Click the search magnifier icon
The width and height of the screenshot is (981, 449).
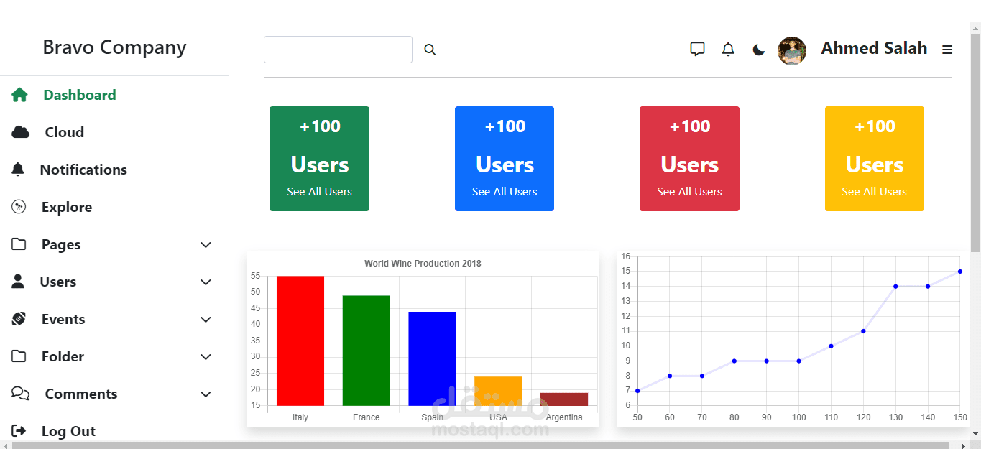430,50
